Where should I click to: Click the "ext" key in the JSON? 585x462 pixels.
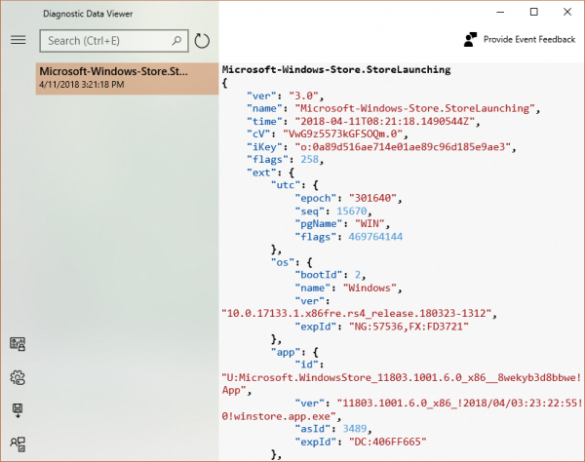point(261,173)
